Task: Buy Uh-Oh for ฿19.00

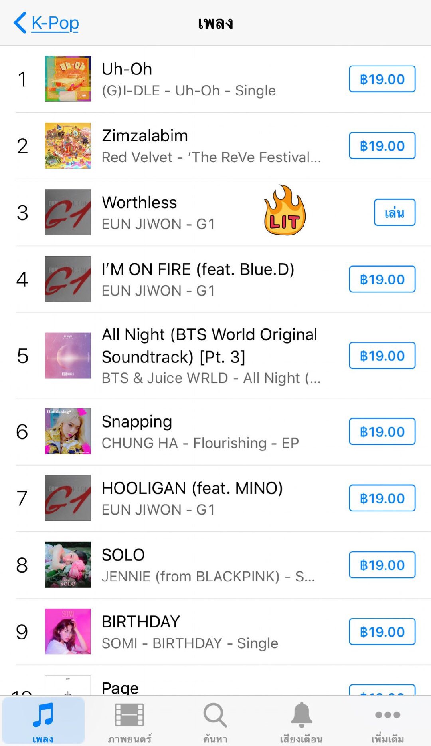Action: [x=382, y=79]
